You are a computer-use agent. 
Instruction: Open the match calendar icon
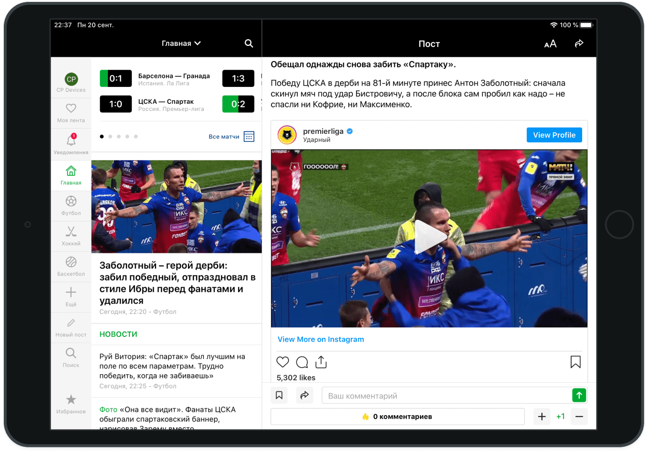[x=249, y=137]
